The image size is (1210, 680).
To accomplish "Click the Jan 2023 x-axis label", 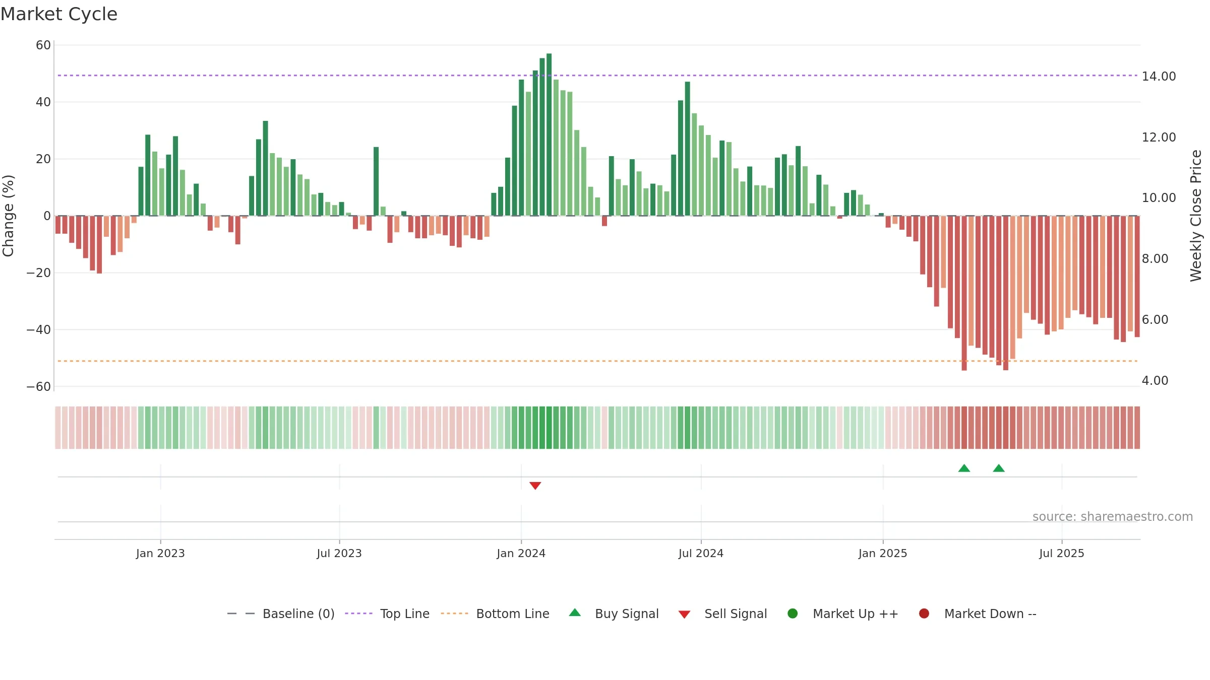I will pyautogui.click(x=160, y=554).
